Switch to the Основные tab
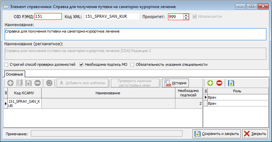 (x=14, y=74)
